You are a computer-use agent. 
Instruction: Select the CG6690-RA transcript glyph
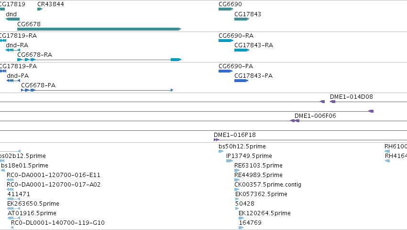(226, 41)
